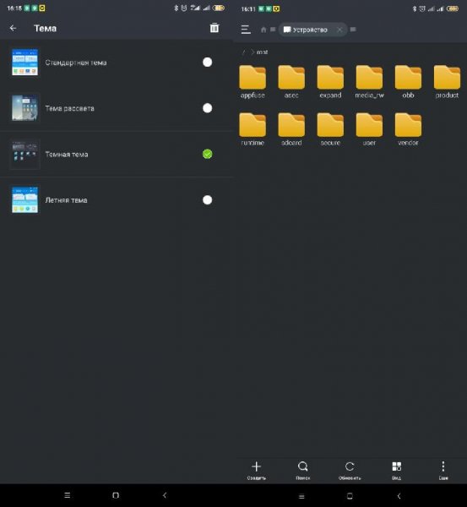The width and height of the screenshot is (467, 507).
Task: Open the Еще three-dot menu
Action: pyautogui.click(x=443, y=470)
